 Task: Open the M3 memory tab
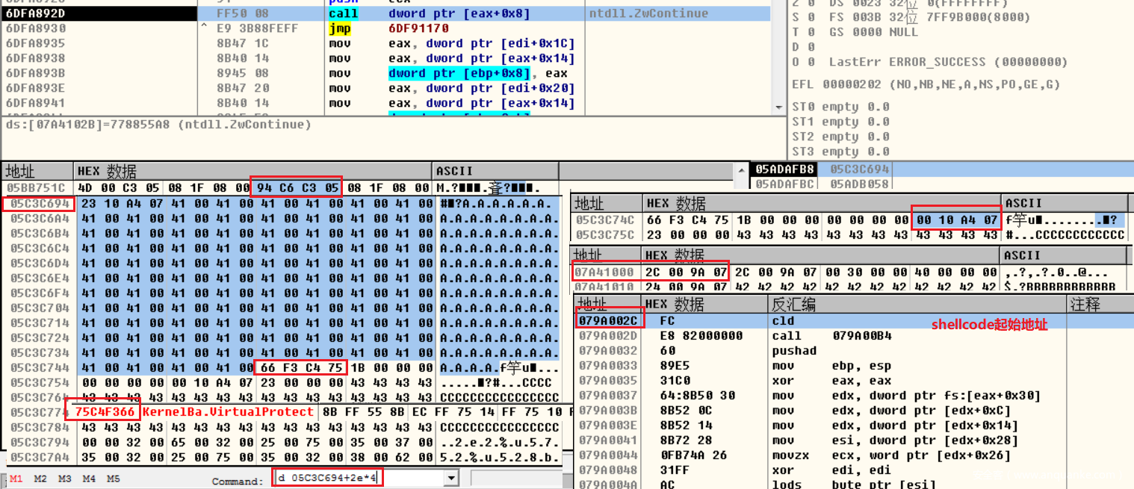(65, 479)
